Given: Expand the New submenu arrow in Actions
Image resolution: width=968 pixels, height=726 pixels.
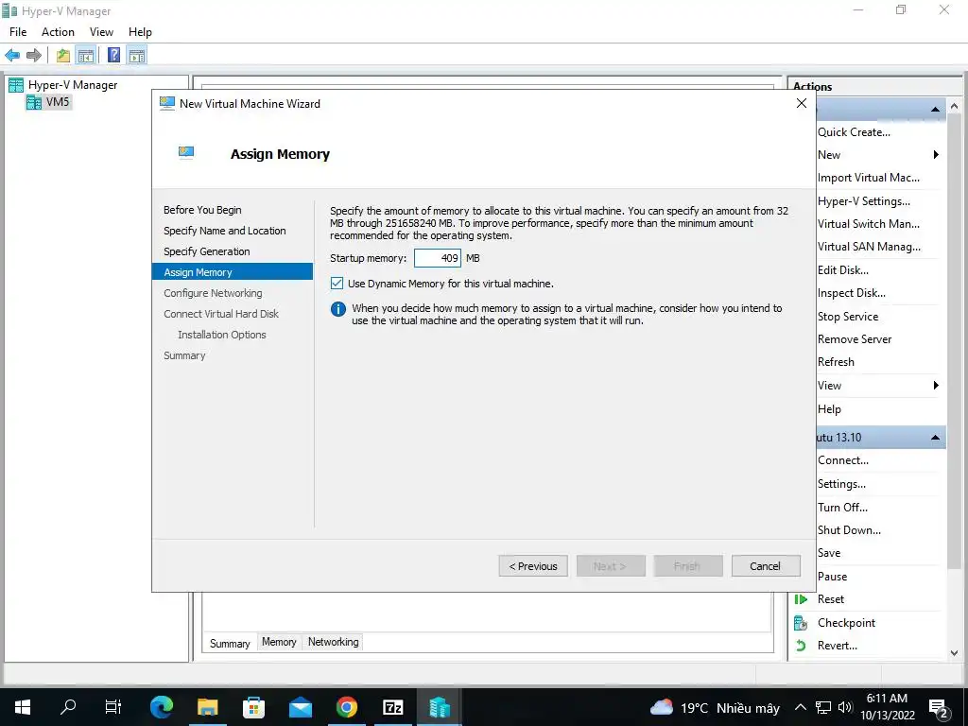Looking at the screenshot, I should coord(936,155).
